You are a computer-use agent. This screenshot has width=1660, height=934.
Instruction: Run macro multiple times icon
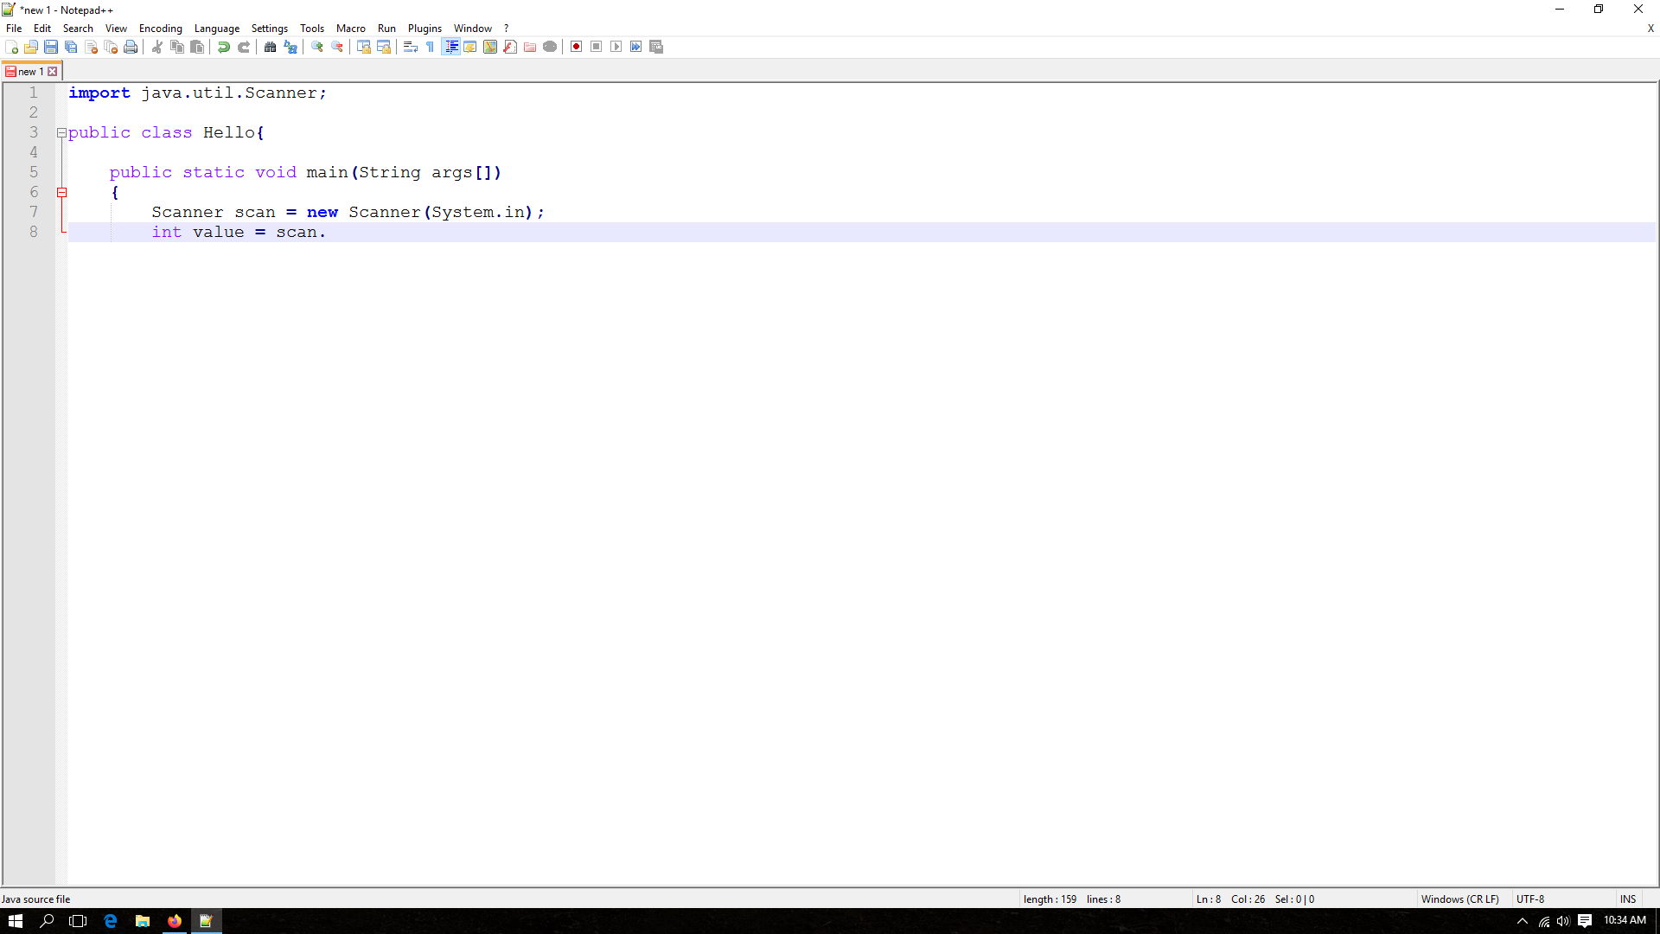pos(636,47)
